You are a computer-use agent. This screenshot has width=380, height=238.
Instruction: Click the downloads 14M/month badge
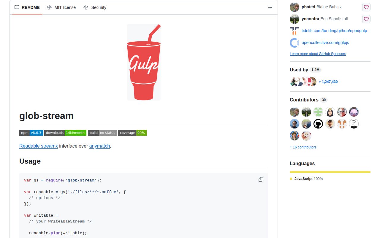point(65,133)
